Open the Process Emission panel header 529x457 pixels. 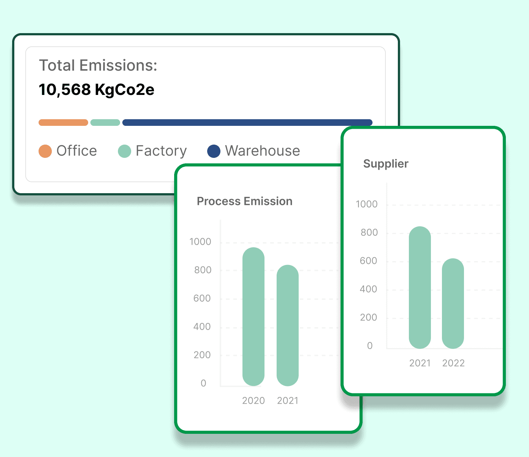tap(245, 201)
